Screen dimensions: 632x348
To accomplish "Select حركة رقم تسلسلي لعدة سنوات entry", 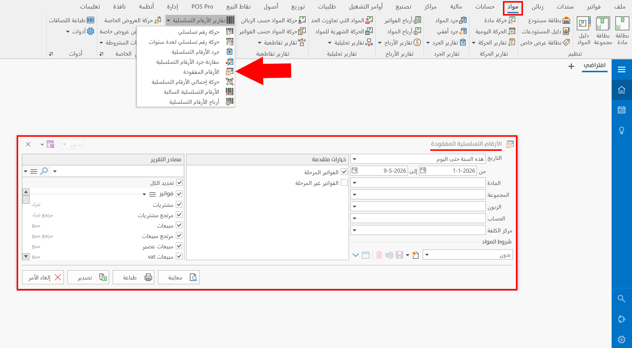I will click(x=186, y=42).
